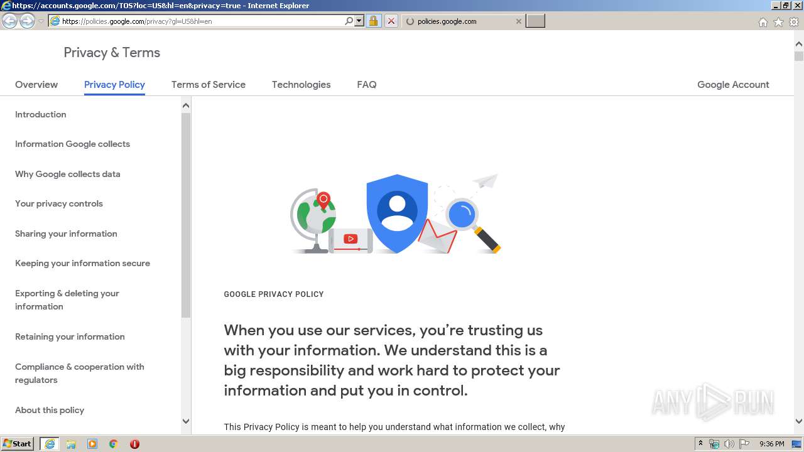Open the Tools gear icon
This screenshot has height=452, width=804.
click(x=794, y=22)
